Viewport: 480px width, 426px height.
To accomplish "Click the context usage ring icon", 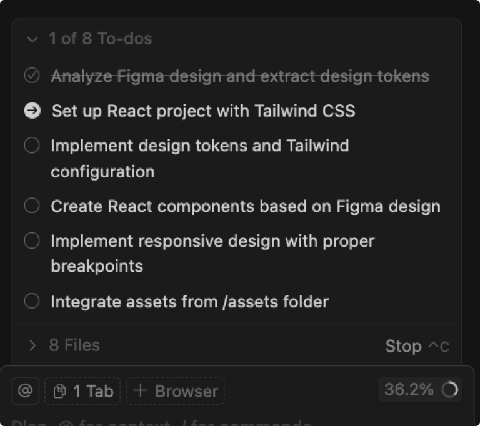I will (449, 390).
